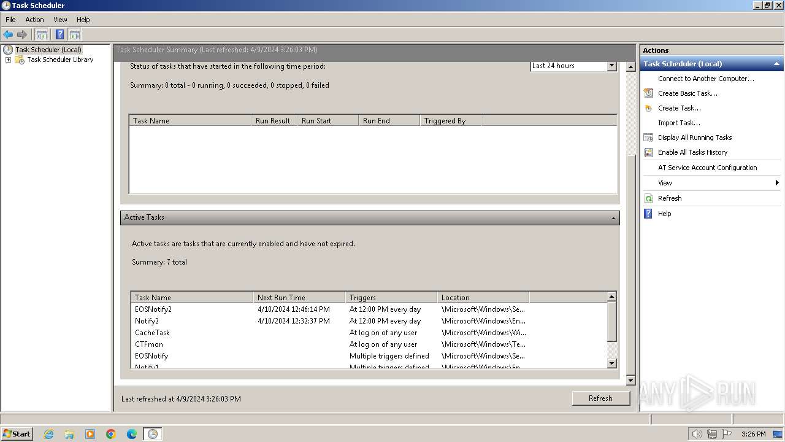Expand the View submenu arrow in Actions
The image size is (785, 442).
(777, 183)
